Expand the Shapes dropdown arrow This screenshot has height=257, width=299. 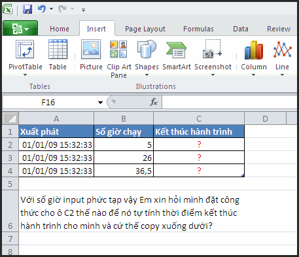pos(147,75)
